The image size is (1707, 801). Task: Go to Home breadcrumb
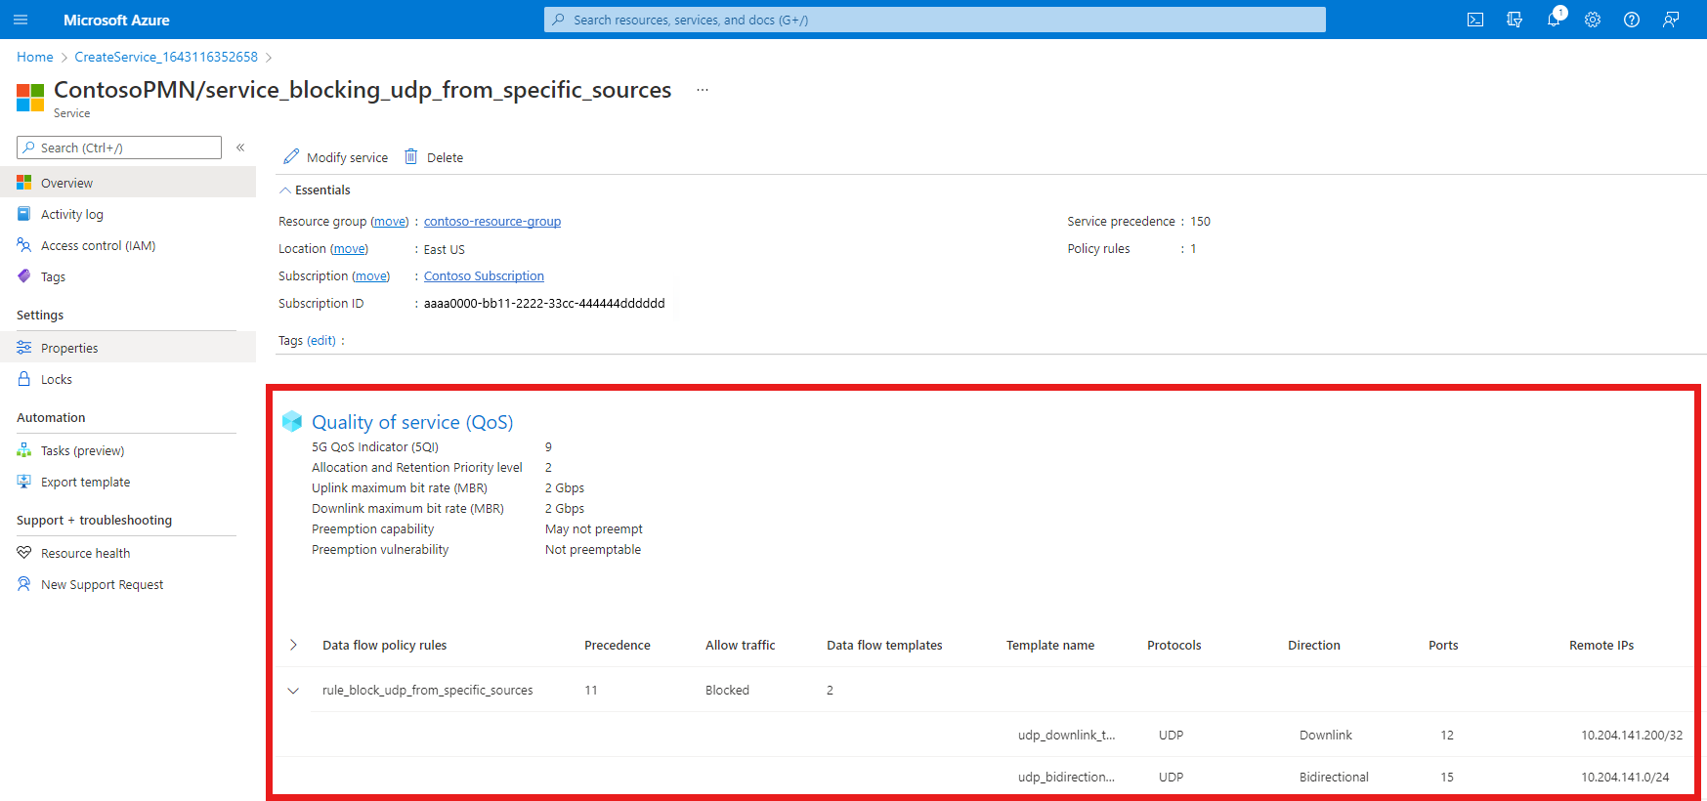(35, 57)
